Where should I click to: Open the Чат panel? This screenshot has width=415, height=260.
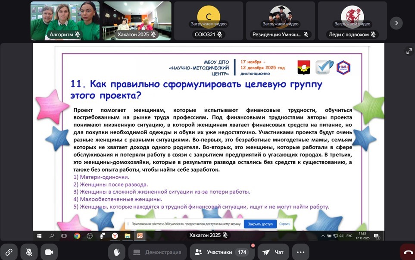273,252
